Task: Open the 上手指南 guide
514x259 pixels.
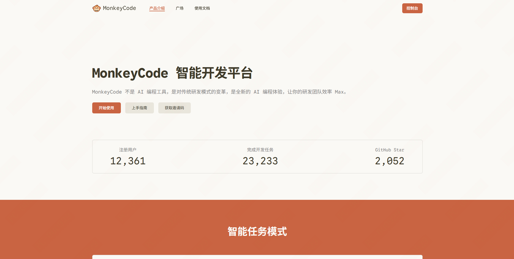Action: [139, 108]
